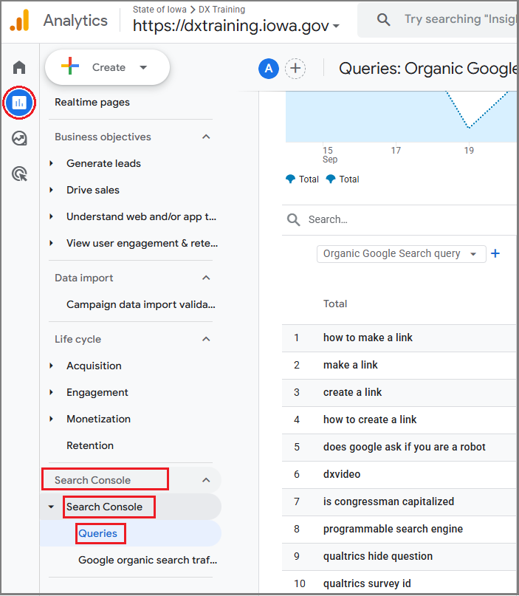Click the top search field placeholder text
The height and width of the screenshot is (596, 519).
(x=461, y=19)
